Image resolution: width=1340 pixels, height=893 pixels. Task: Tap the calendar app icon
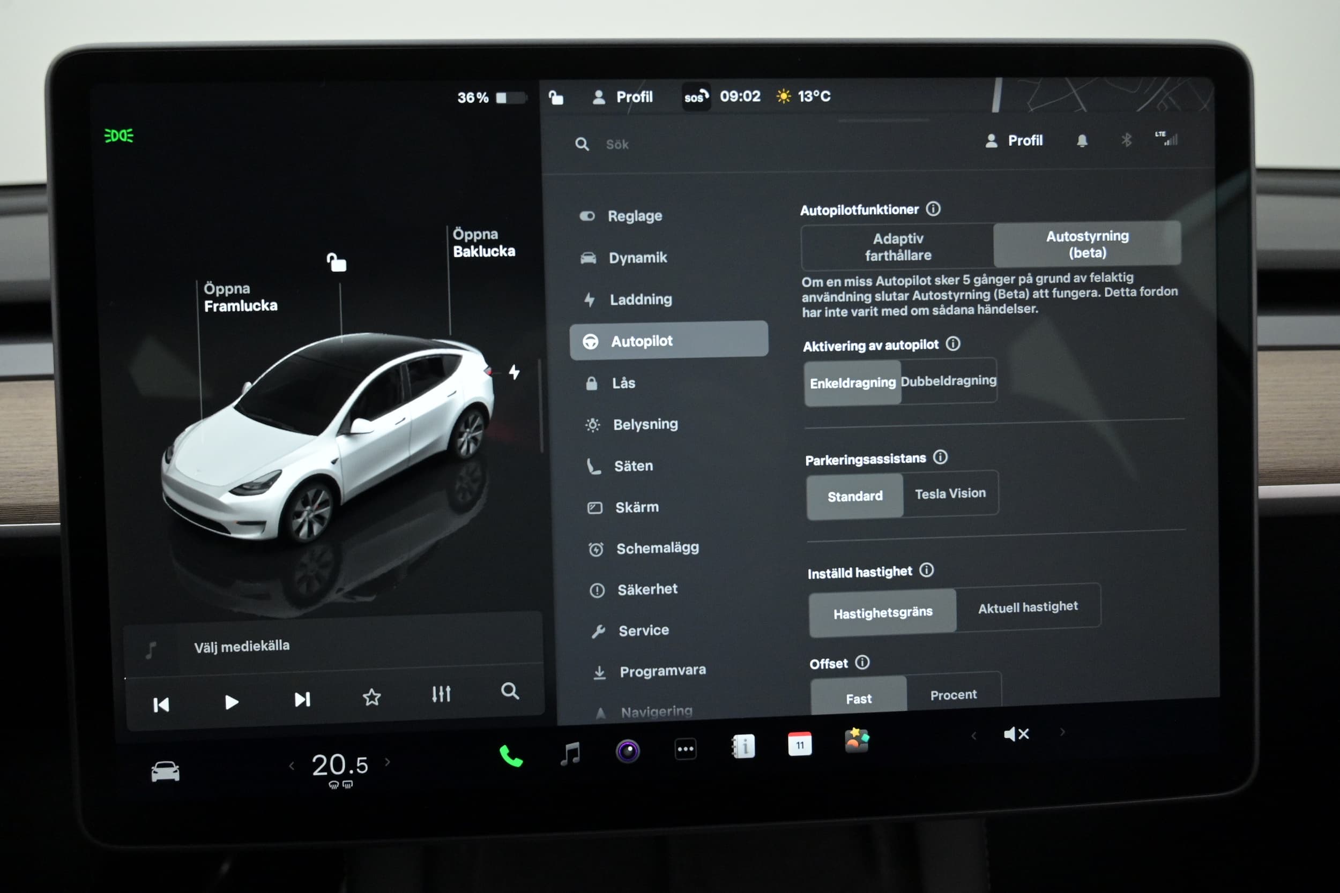pyautogui.click(x=799, y=745)
